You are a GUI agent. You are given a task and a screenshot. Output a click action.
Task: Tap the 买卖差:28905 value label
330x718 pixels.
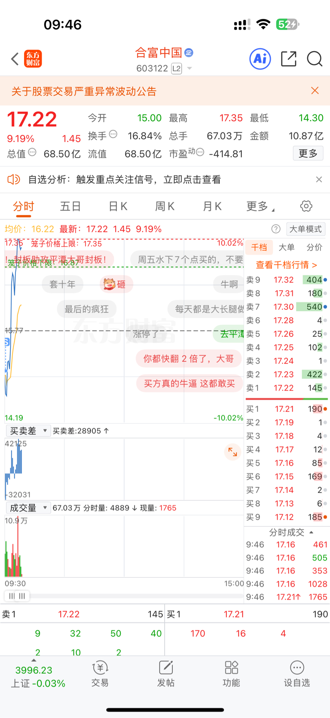tap(81, 431)
